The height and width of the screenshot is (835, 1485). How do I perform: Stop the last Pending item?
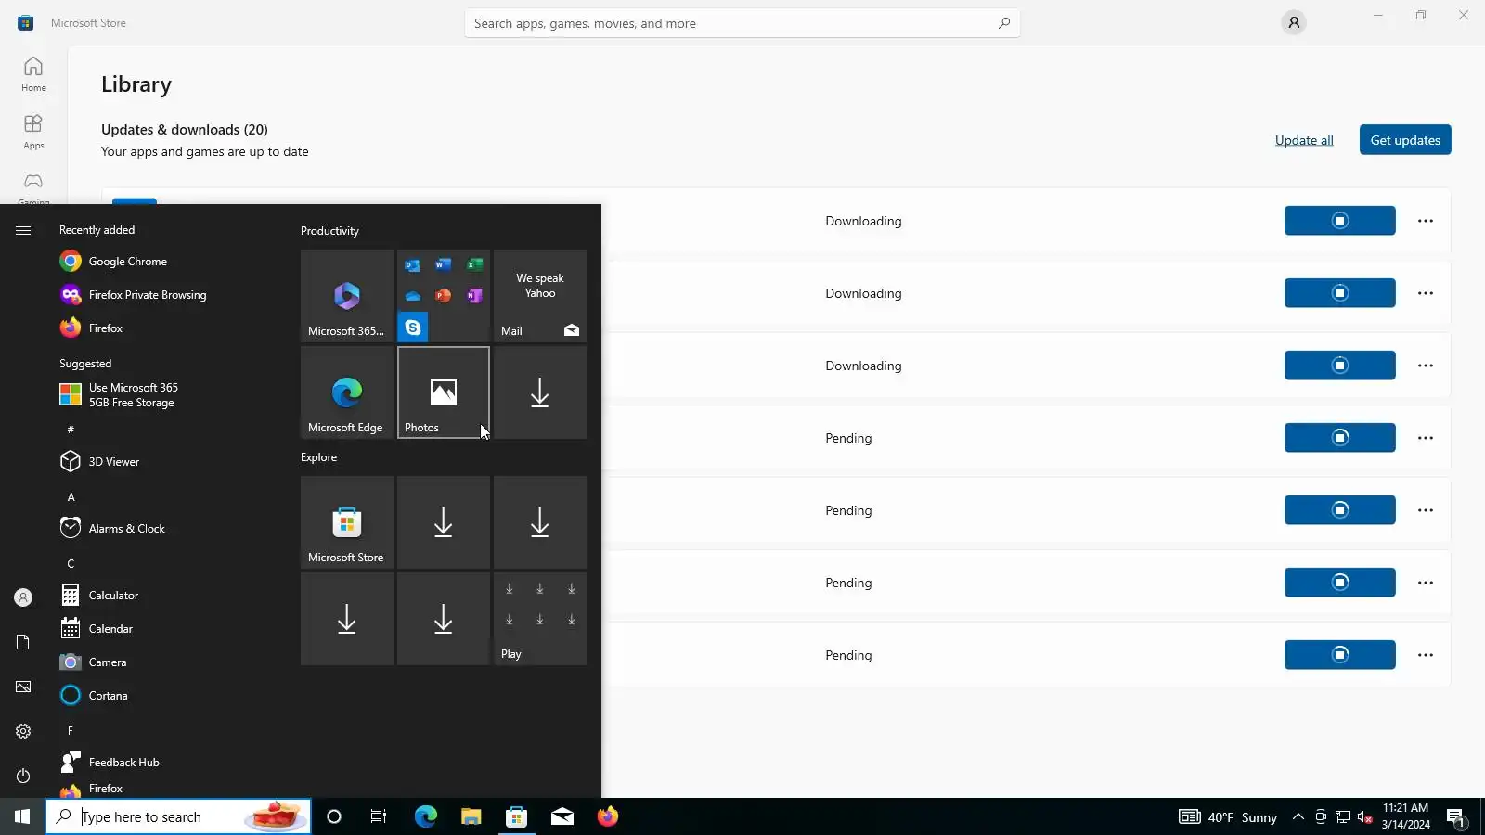(x=1340, y=655)
